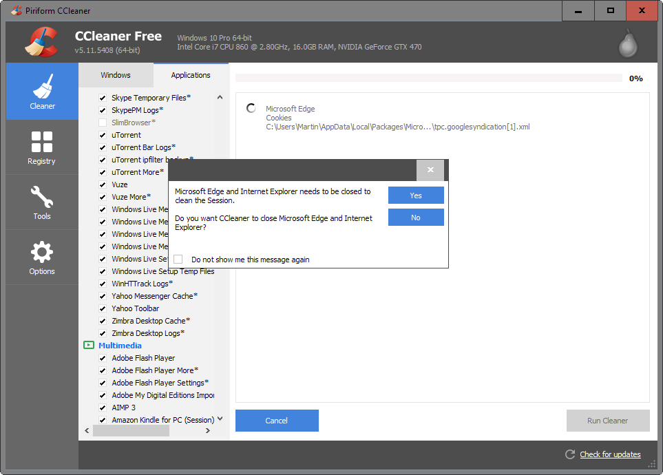Click the horizontal scrollbar right arrow
This screenshot has width=663, height=475.
coord(208,431)
